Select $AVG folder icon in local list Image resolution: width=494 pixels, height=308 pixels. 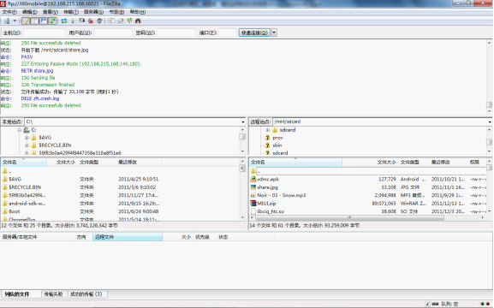(x=5, y=179)
